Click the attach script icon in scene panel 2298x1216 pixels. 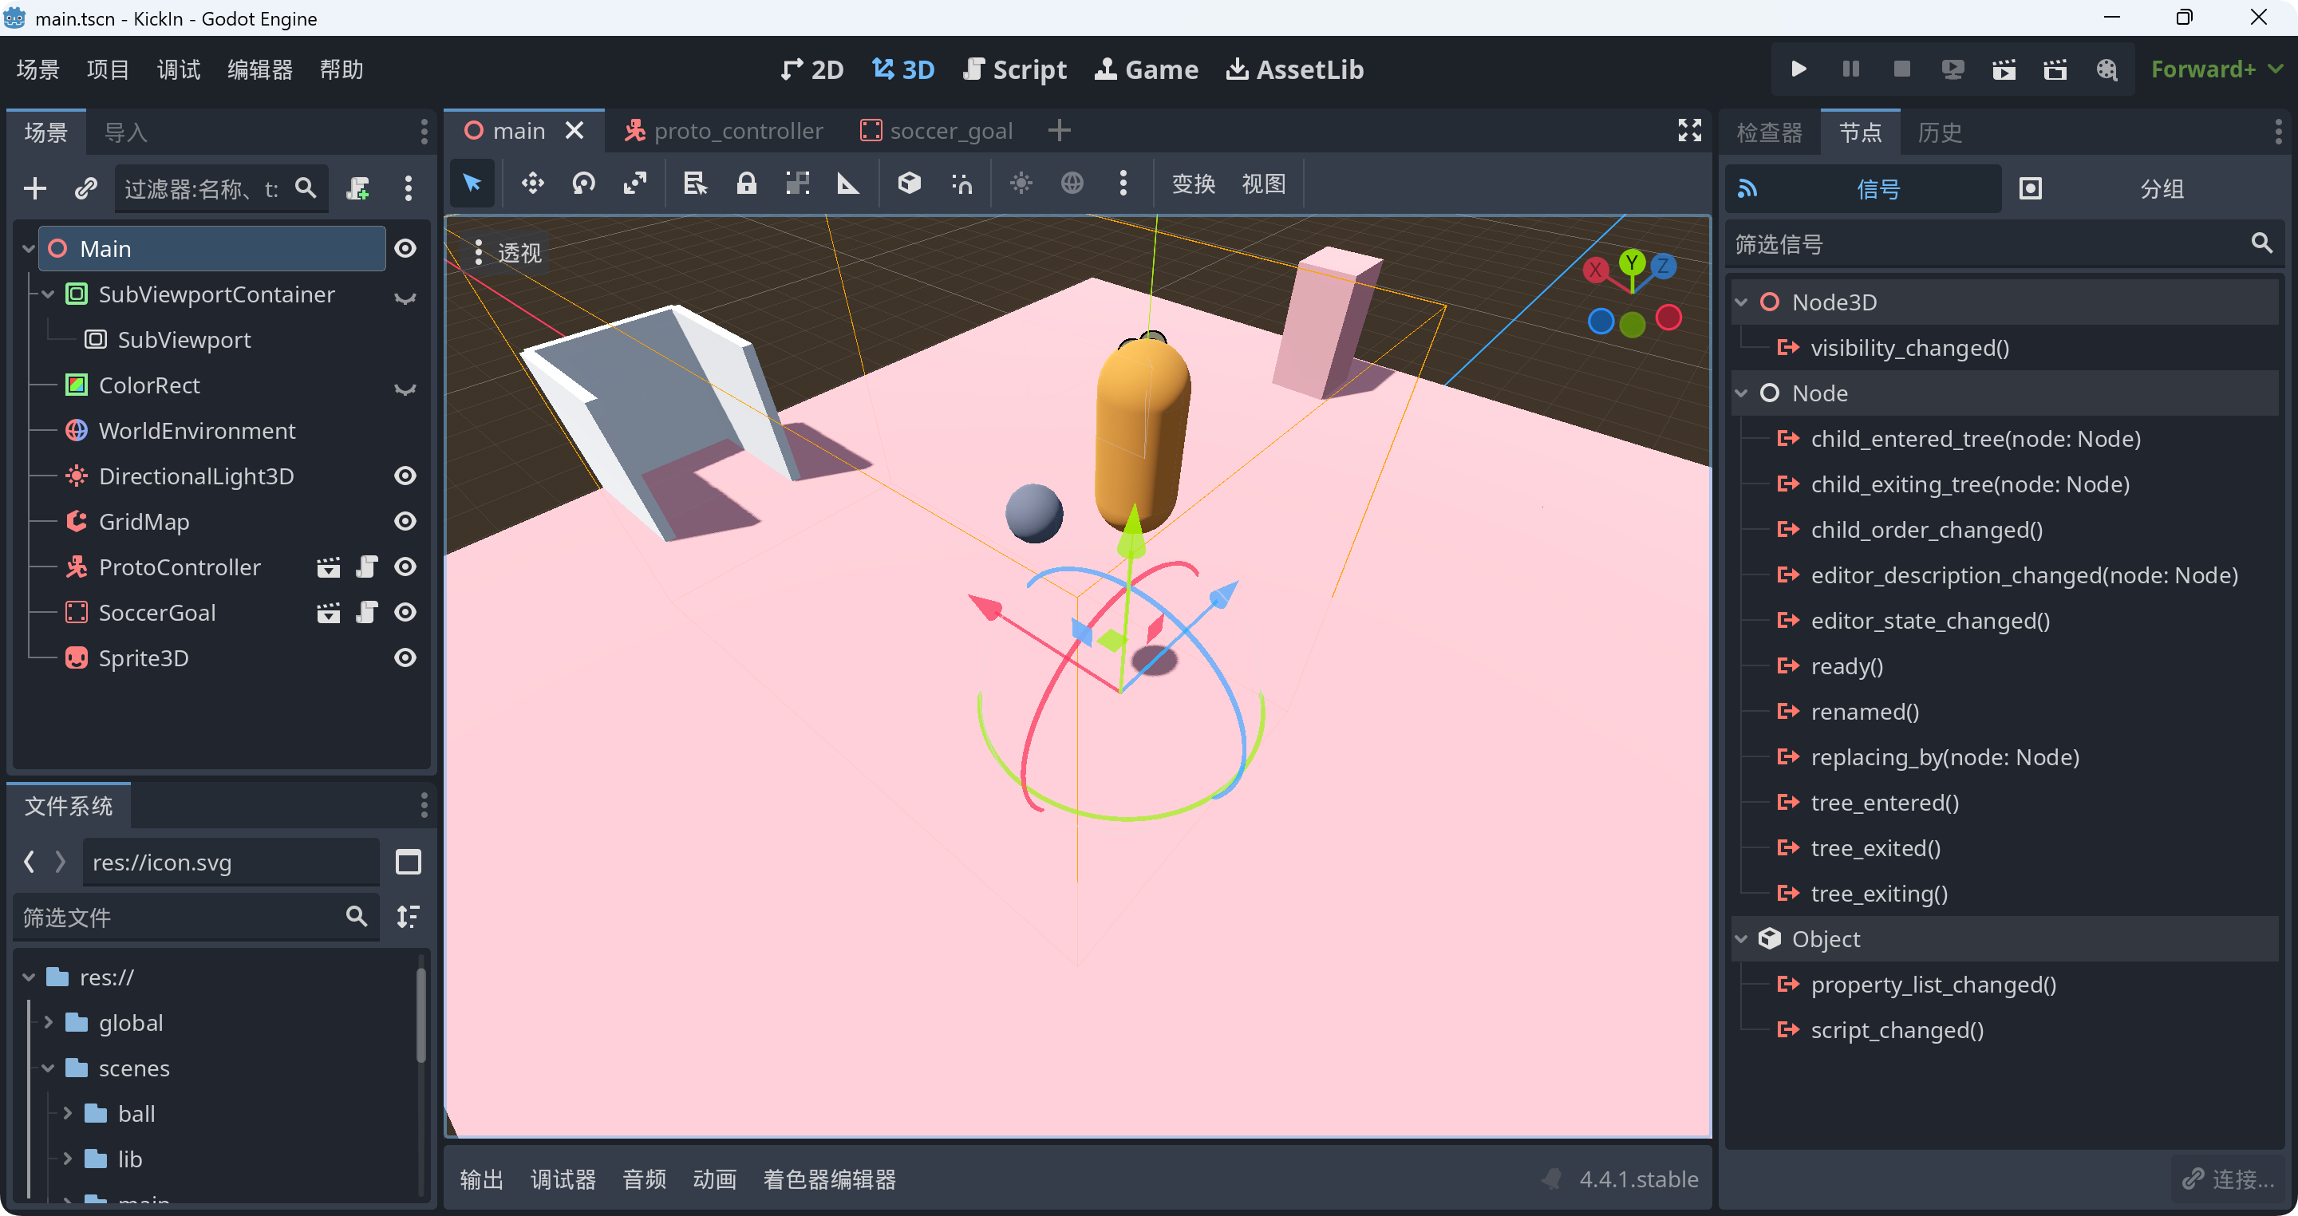point(358,188)
